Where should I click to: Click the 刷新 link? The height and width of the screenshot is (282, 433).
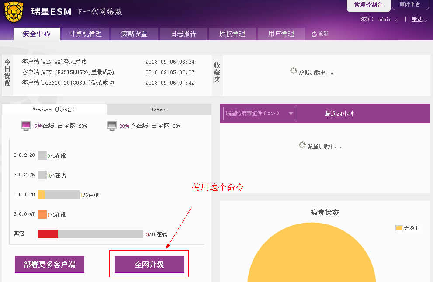[323, 34]
